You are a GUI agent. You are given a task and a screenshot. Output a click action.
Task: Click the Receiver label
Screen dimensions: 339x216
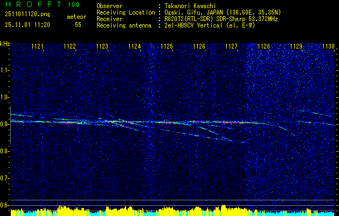point(109,19)
